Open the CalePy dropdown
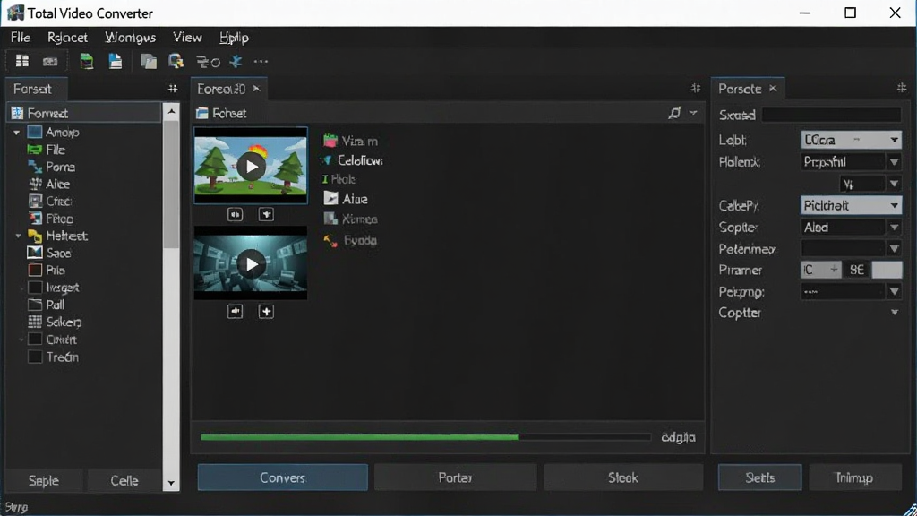This screenshot has height=516, width=917. (851, 205)
